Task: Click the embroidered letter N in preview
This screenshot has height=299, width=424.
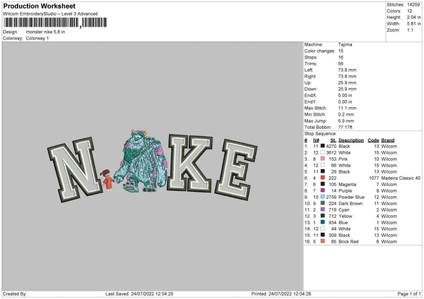Action: tap(74, 169)
